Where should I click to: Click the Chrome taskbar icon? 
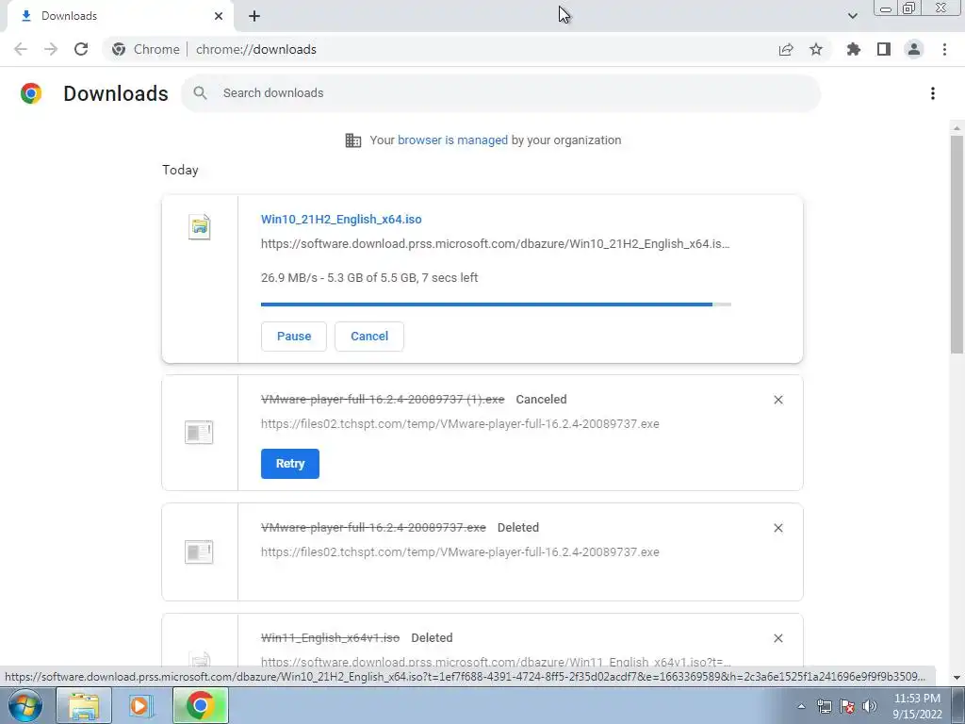[x=200, y=705]
